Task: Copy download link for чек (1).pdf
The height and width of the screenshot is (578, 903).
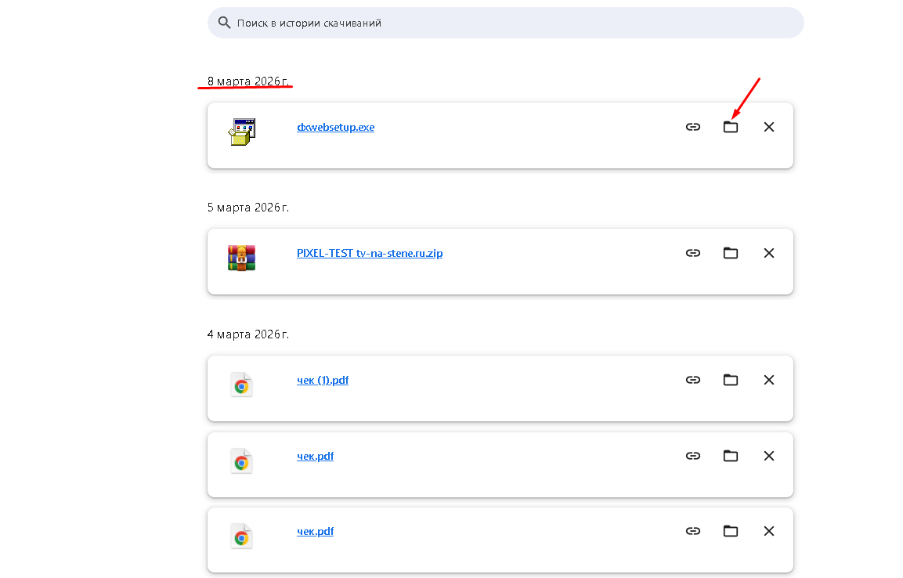Action: coord(692,380)
